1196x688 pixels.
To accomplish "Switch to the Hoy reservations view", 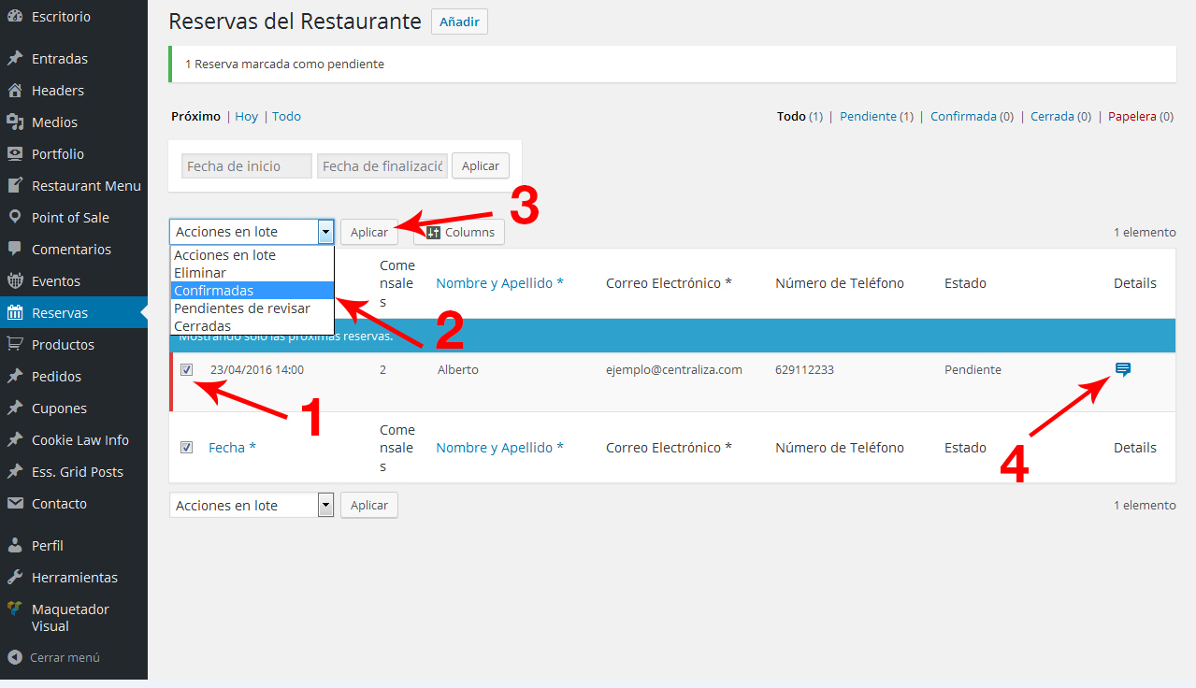I will [246, 117].
